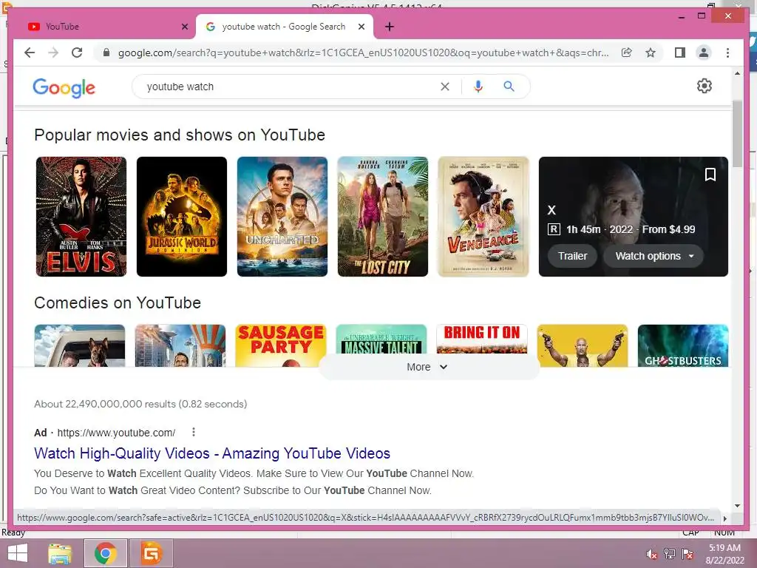Choose the Vengeance movie poster
This screenshot has width=757, height=568.
point(483,217)
